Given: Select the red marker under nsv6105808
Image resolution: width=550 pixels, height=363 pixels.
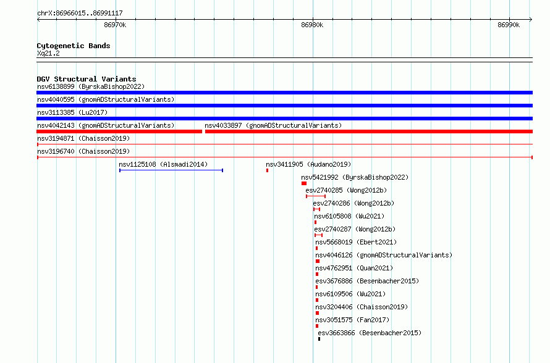Looking at the screenshot, I should tap(316, 222).
